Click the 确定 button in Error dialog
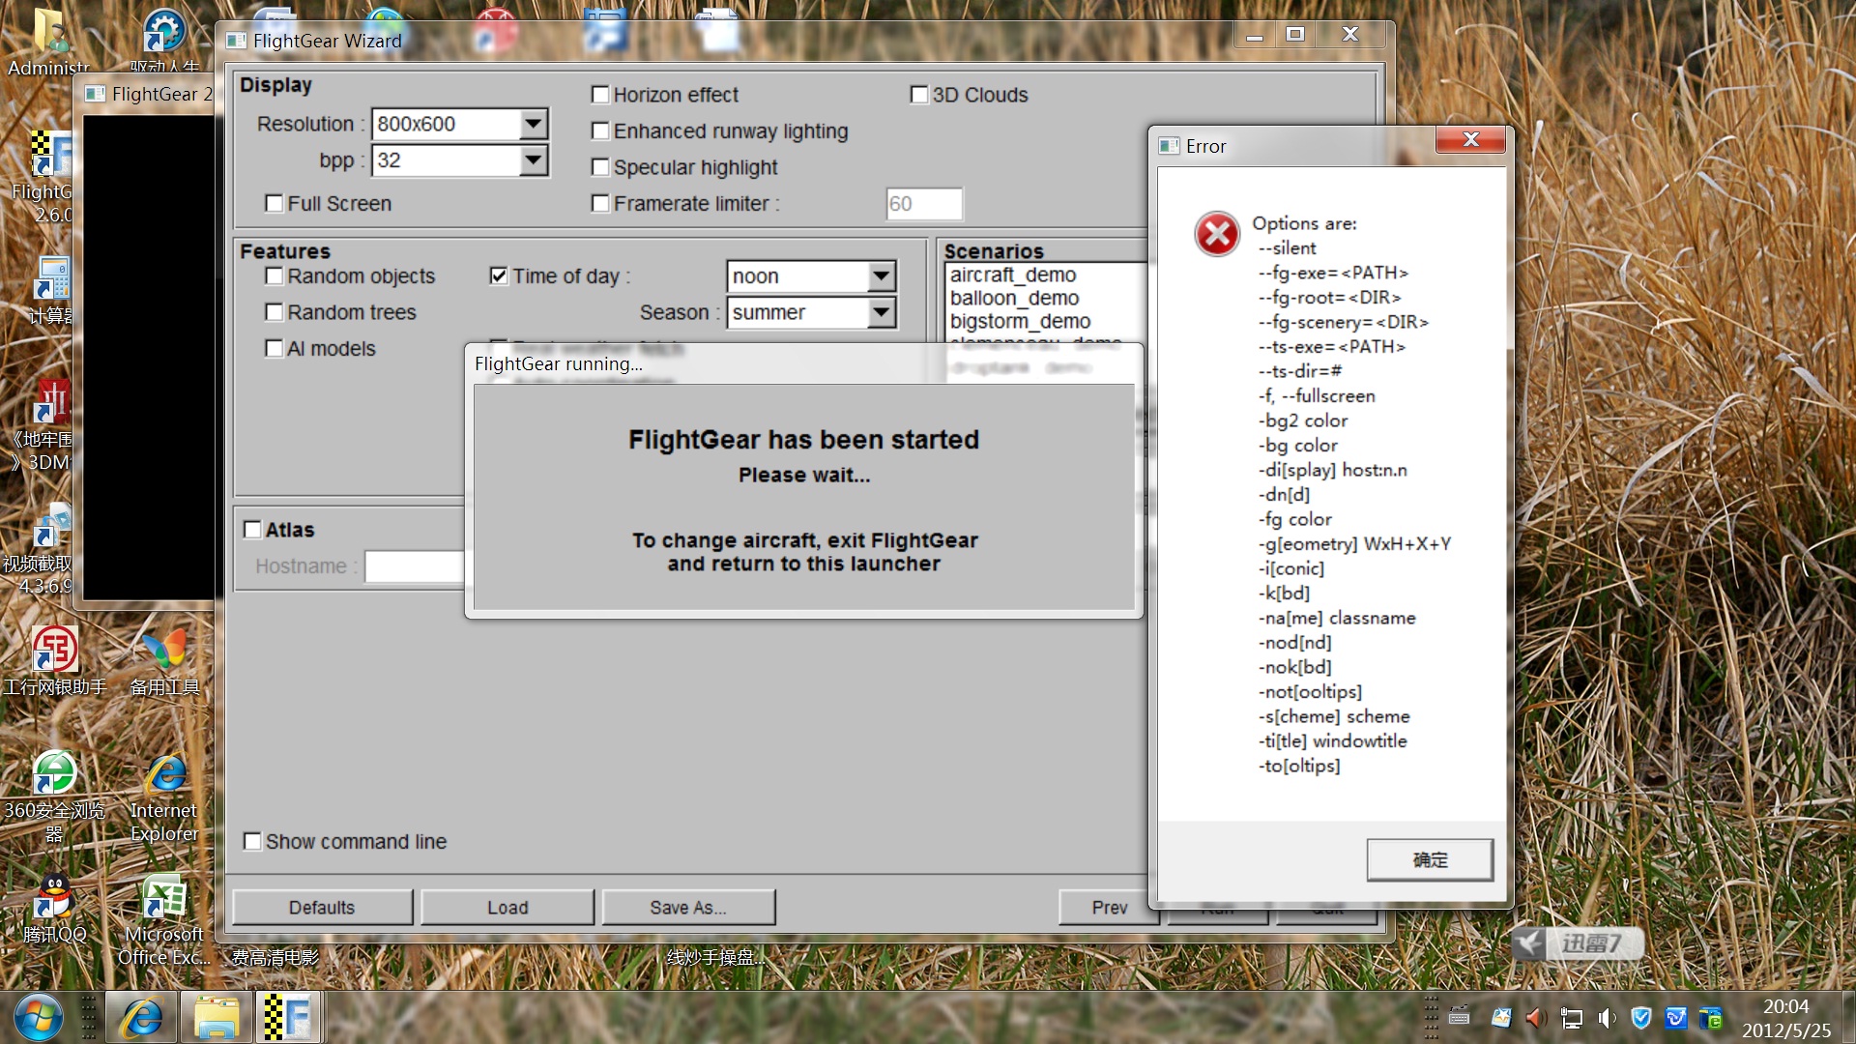This screenshot has height=1044, width=1856. tap(1430, 859)
